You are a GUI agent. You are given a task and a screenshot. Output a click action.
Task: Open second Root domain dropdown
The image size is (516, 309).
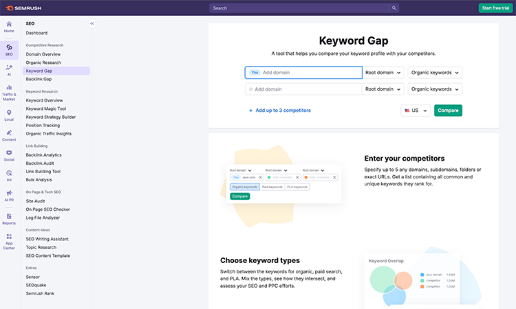383,89
